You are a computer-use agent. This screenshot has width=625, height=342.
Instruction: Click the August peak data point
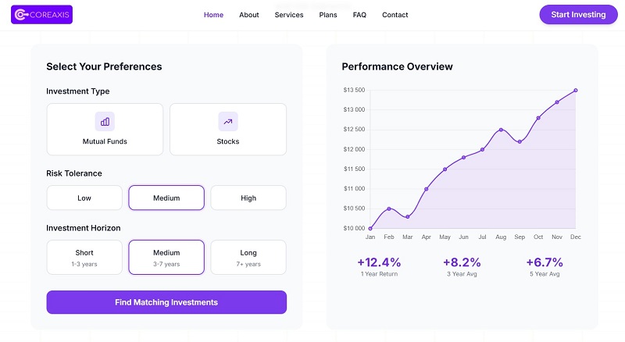point(501,130)
